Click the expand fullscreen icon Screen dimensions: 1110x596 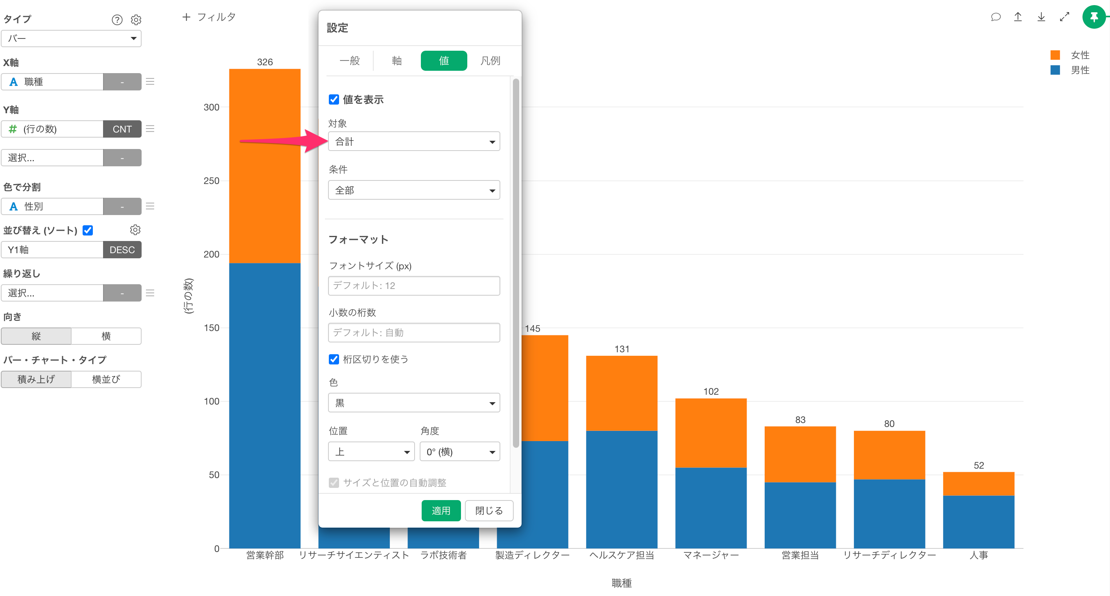pos(1064,17)
